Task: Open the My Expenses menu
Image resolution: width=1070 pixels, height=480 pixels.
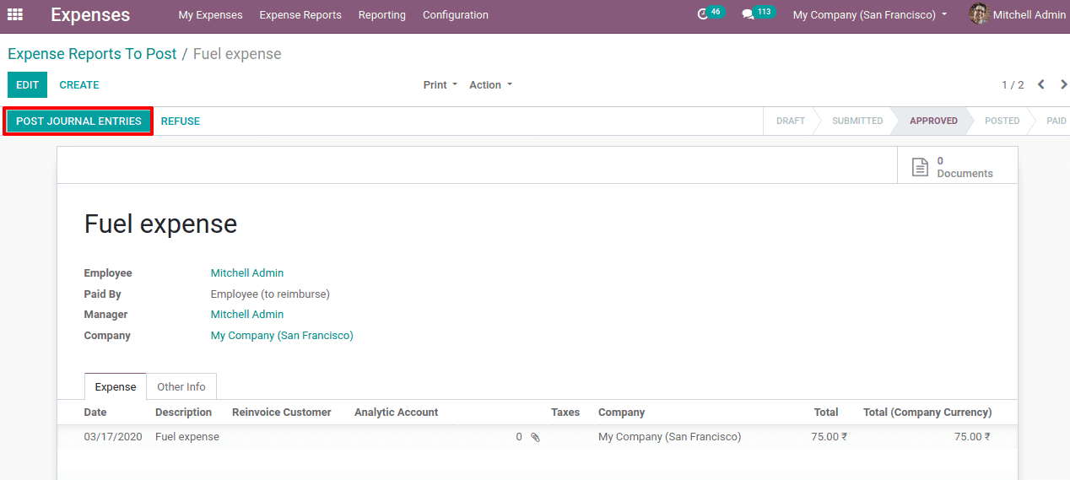Action: (210, 15)
